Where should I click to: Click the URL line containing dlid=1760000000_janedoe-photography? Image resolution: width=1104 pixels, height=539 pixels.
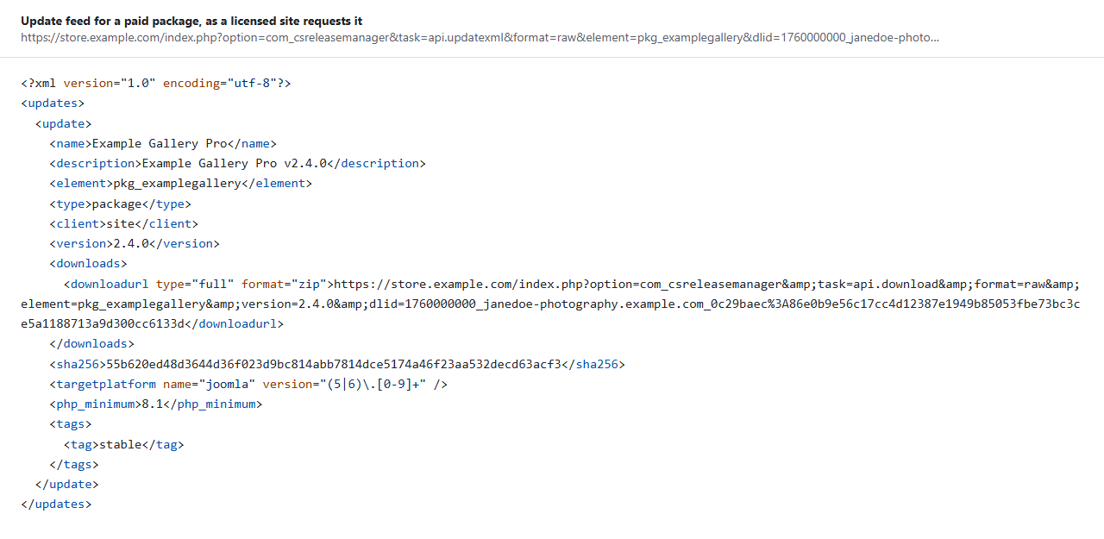click(x=550, y=304)
